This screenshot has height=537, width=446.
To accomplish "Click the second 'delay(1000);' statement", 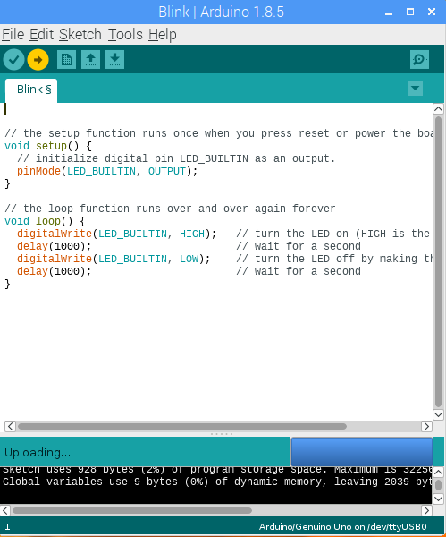I will (x=54, y=271).
